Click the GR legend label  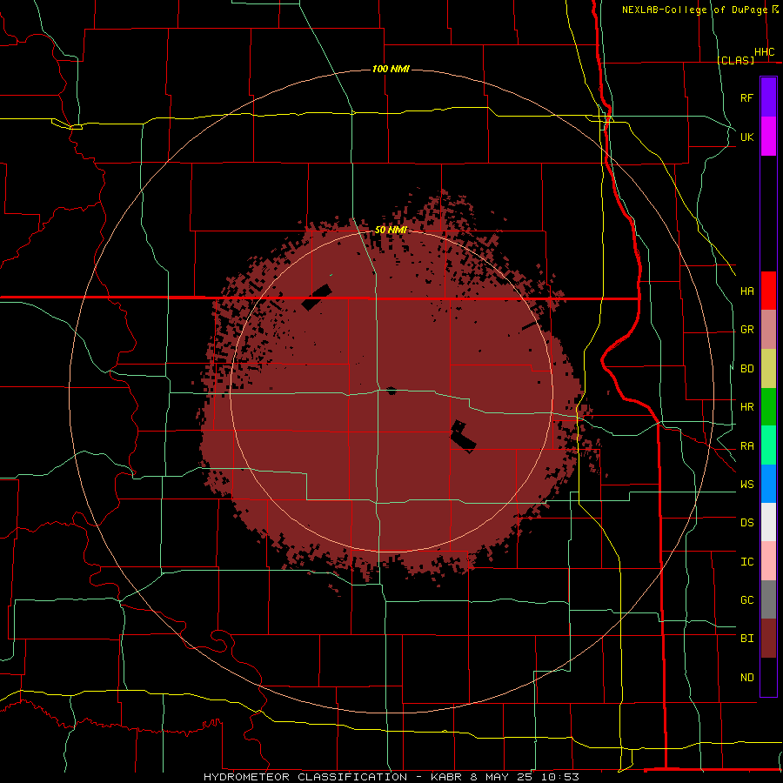[x=747, y=330]
